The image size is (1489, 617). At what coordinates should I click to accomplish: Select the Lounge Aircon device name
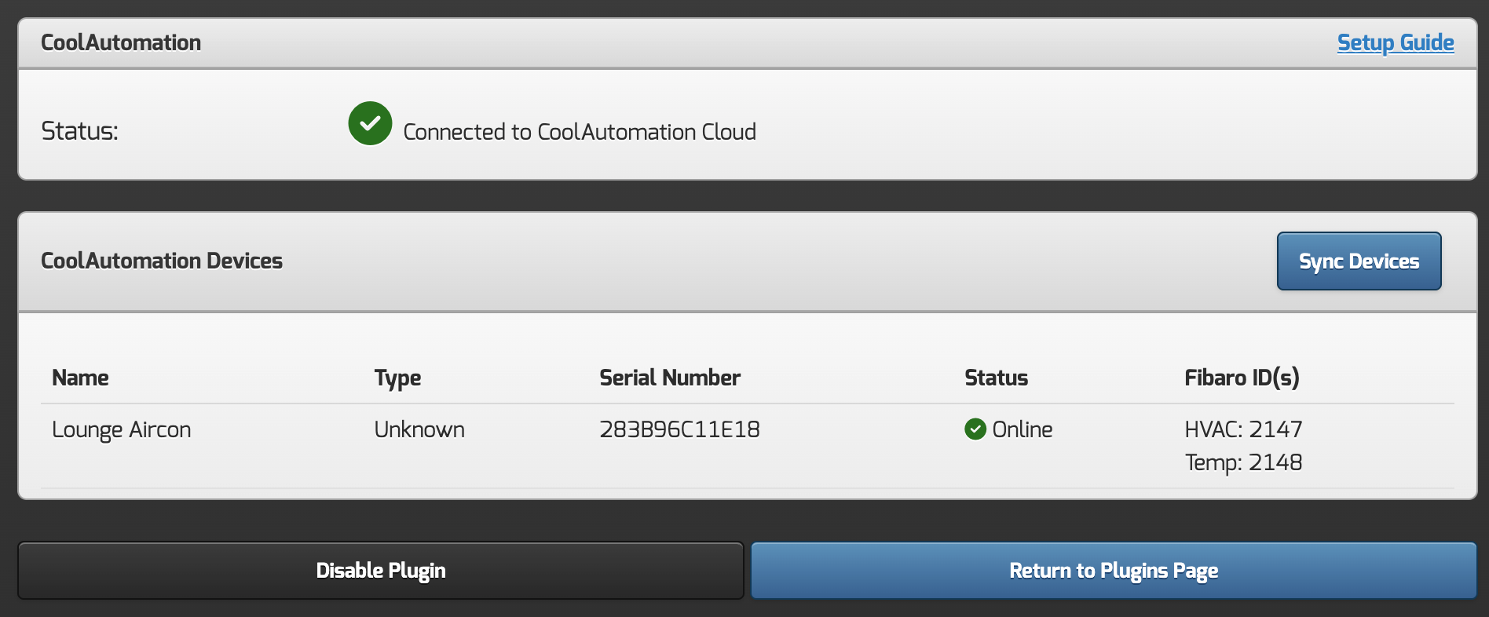point(122,429)
